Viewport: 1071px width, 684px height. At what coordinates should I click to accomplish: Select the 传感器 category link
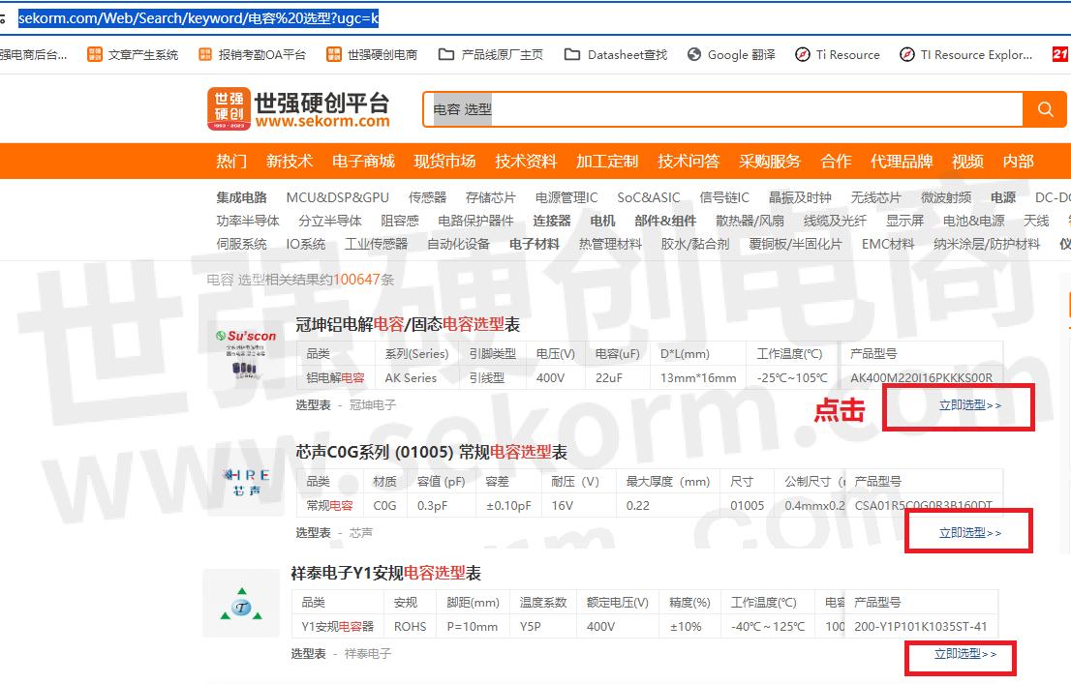(428, 197)
